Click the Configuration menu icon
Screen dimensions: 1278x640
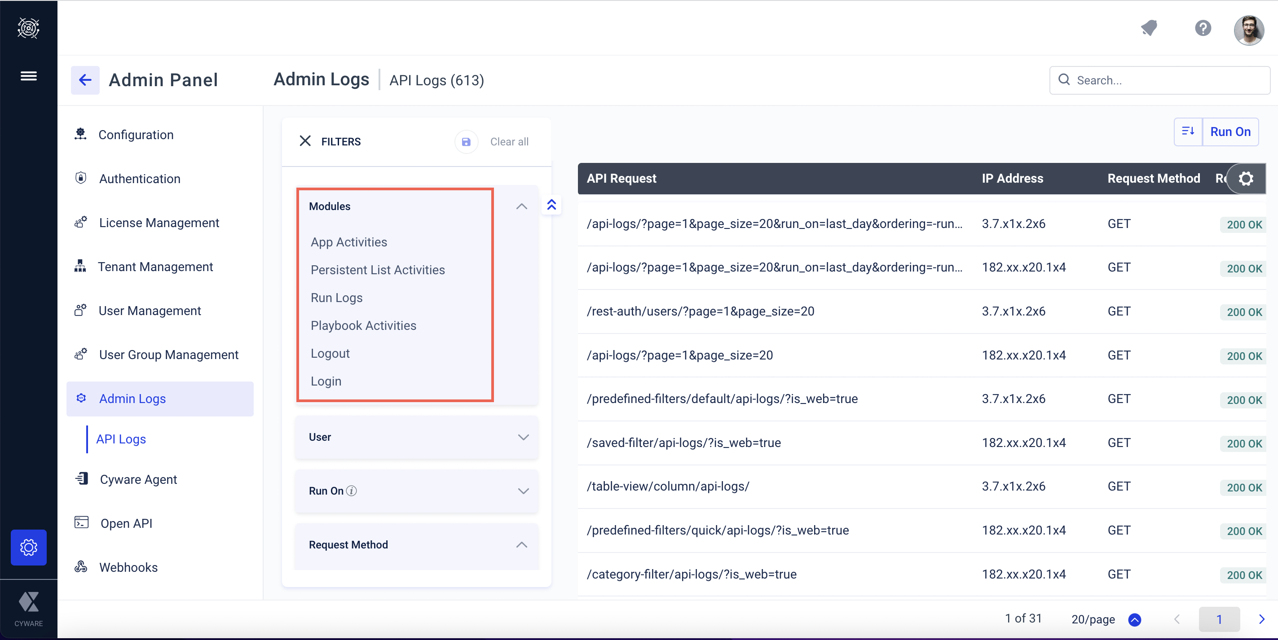80,134
